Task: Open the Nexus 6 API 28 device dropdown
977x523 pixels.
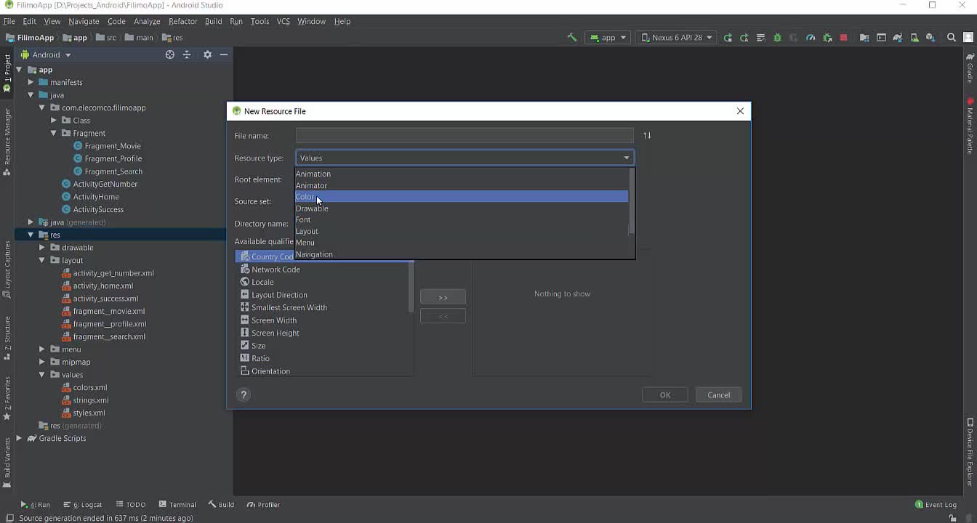Action: tap(676, 38)
